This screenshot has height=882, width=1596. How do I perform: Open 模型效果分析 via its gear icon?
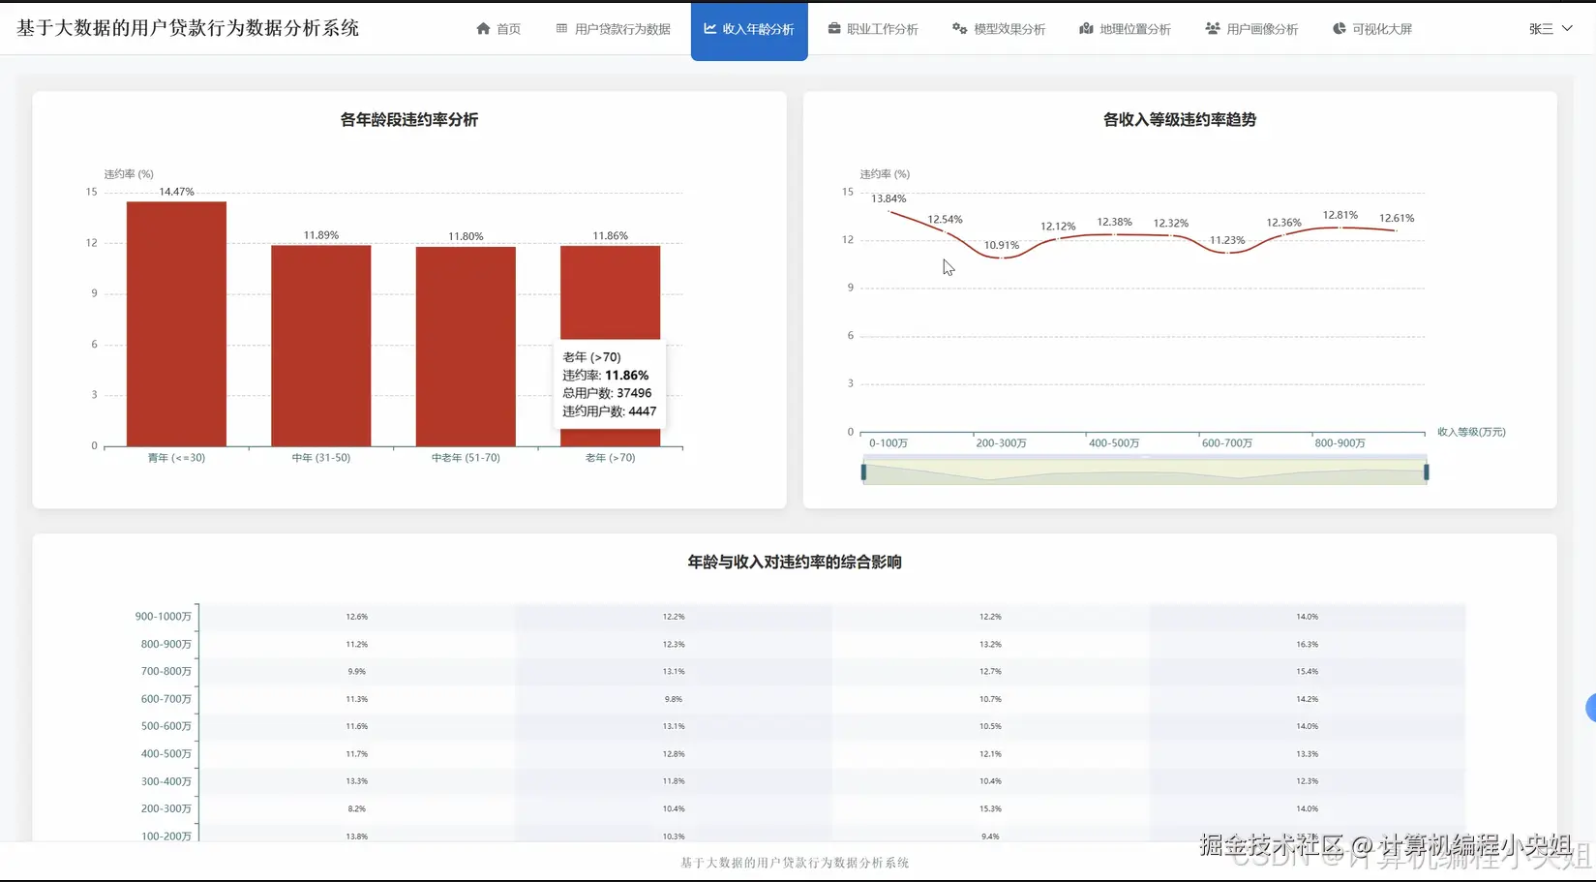point(961,28)
